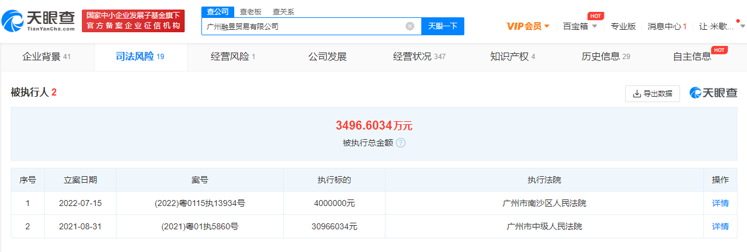Image resolution: width=747 pixels, height=252 pixels.
Task: Select the 查老板 search mode tab
Action: pos(250,12)
